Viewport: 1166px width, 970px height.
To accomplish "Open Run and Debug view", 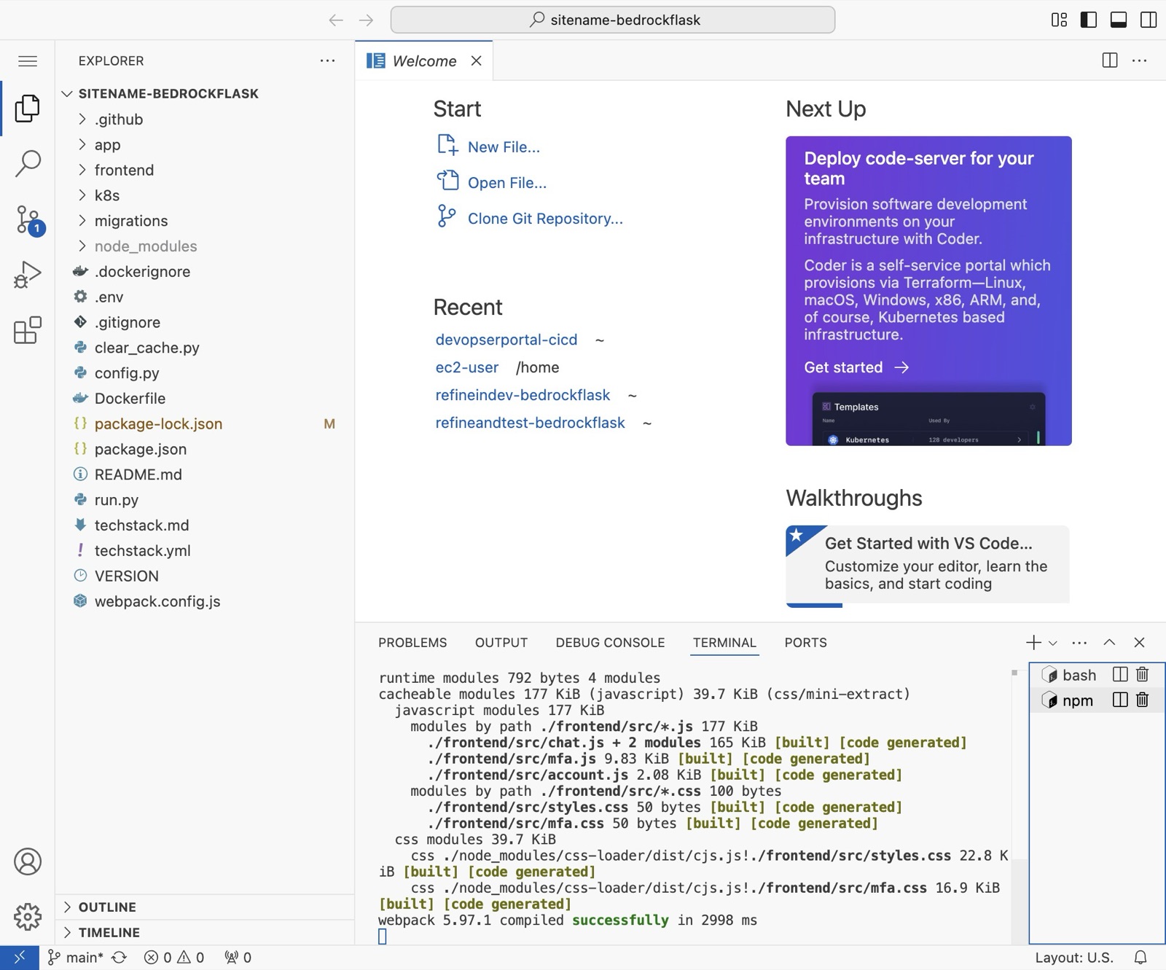I will [27, 275].
